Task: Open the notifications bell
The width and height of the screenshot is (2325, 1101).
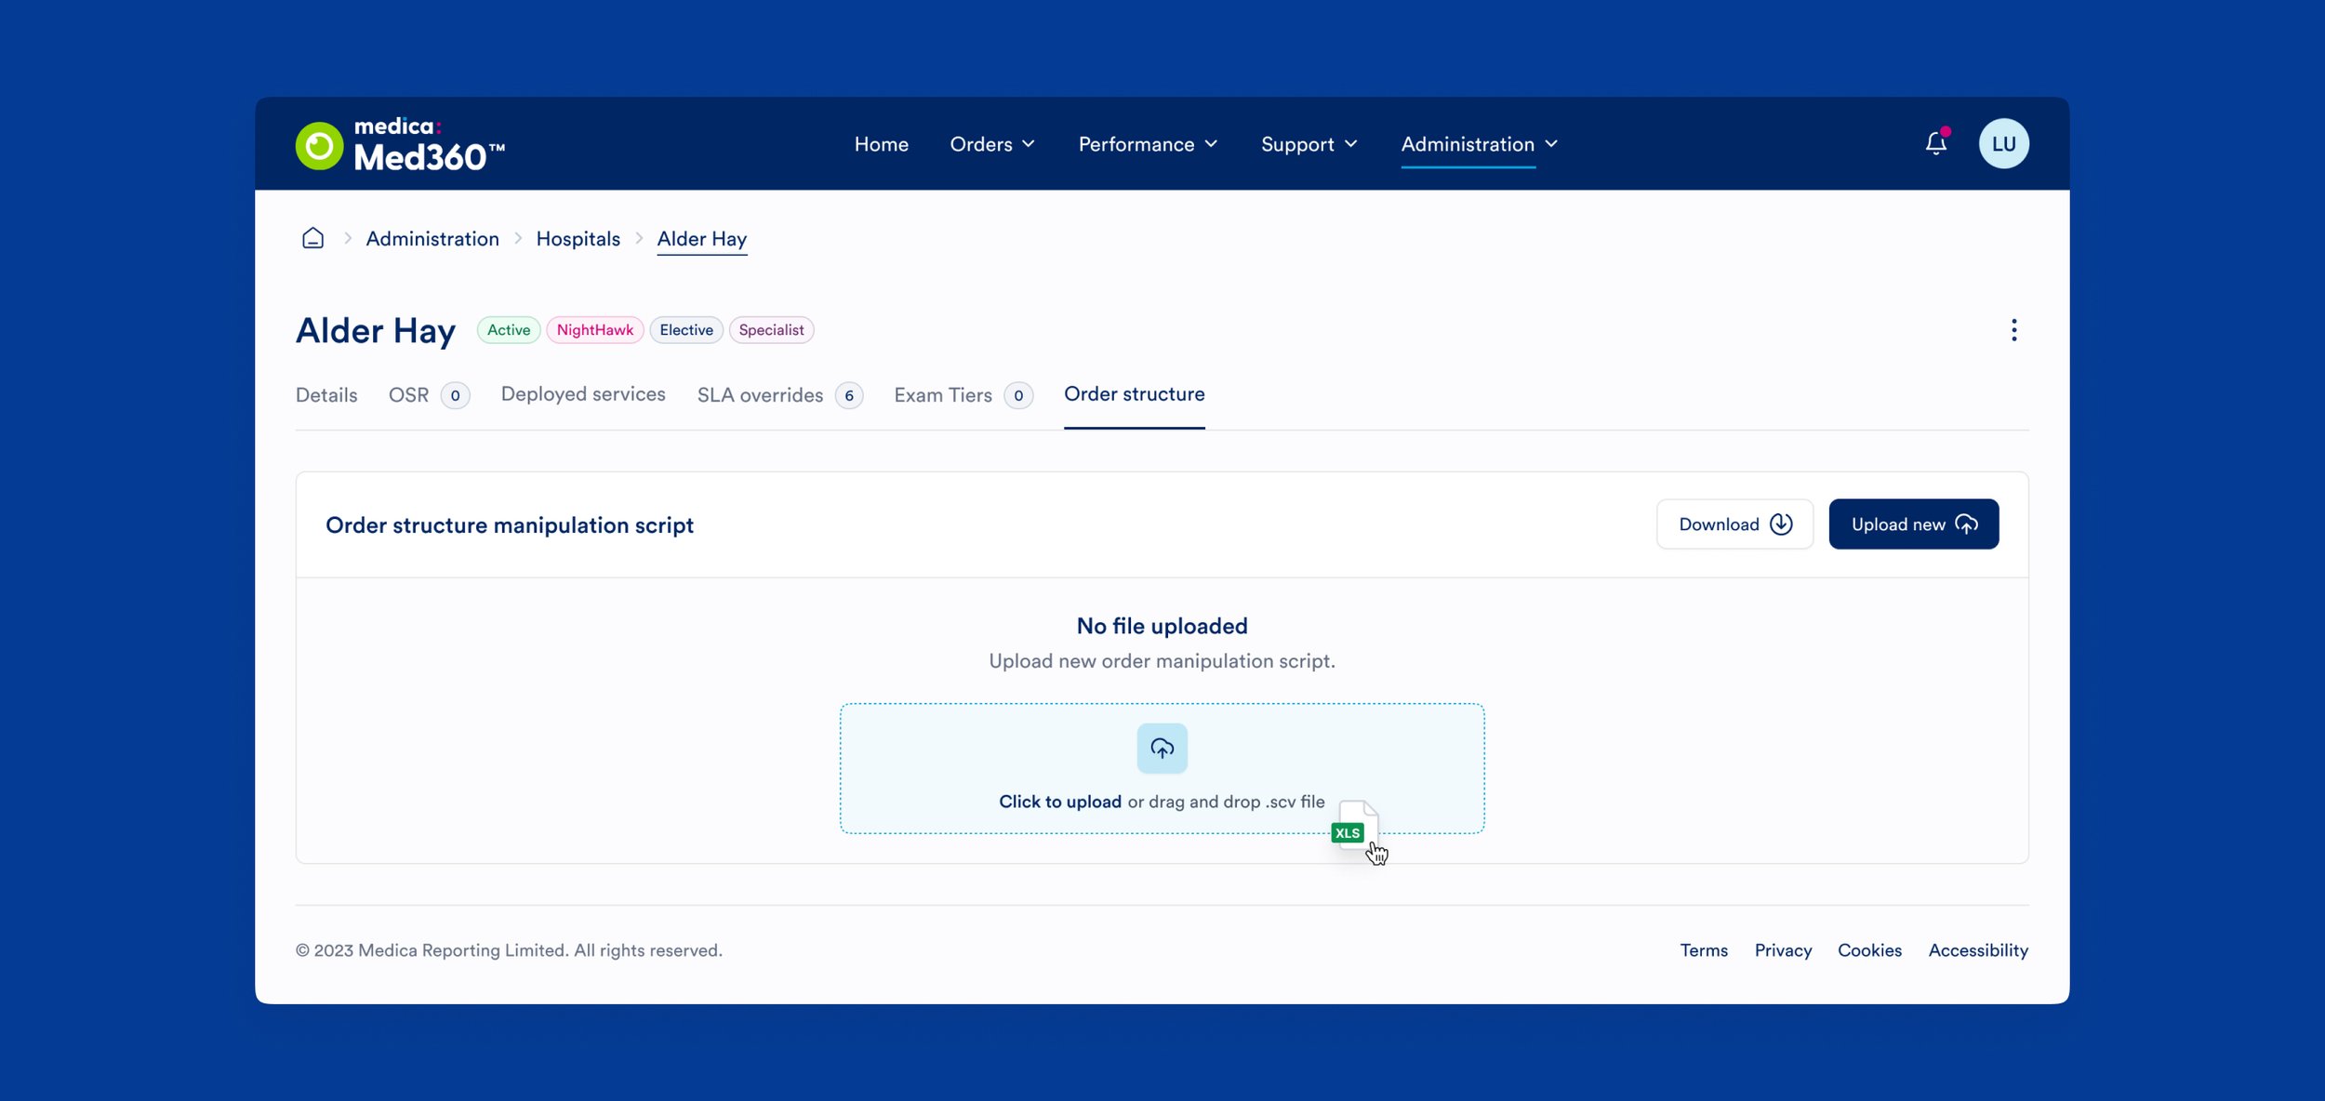Action: 1936,143
